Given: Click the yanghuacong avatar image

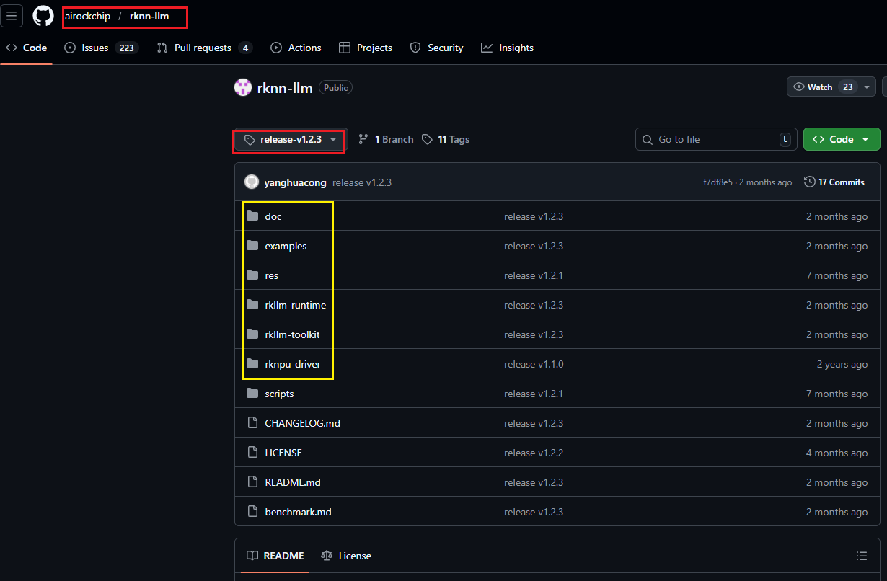Looking at the screenshot, I should [x=252, y=182].
